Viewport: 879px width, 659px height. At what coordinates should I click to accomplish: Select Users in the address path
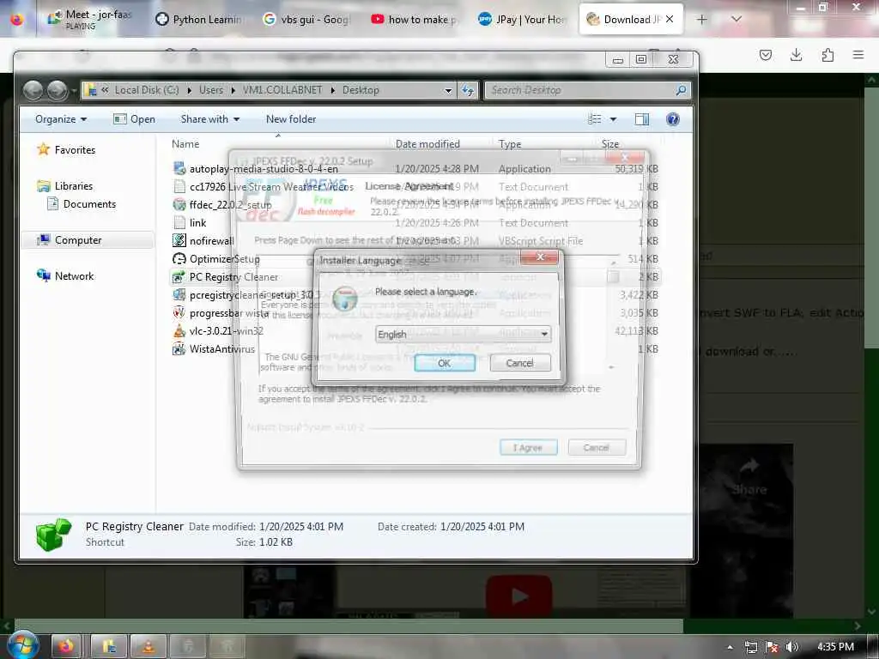[x=211, y=89]
